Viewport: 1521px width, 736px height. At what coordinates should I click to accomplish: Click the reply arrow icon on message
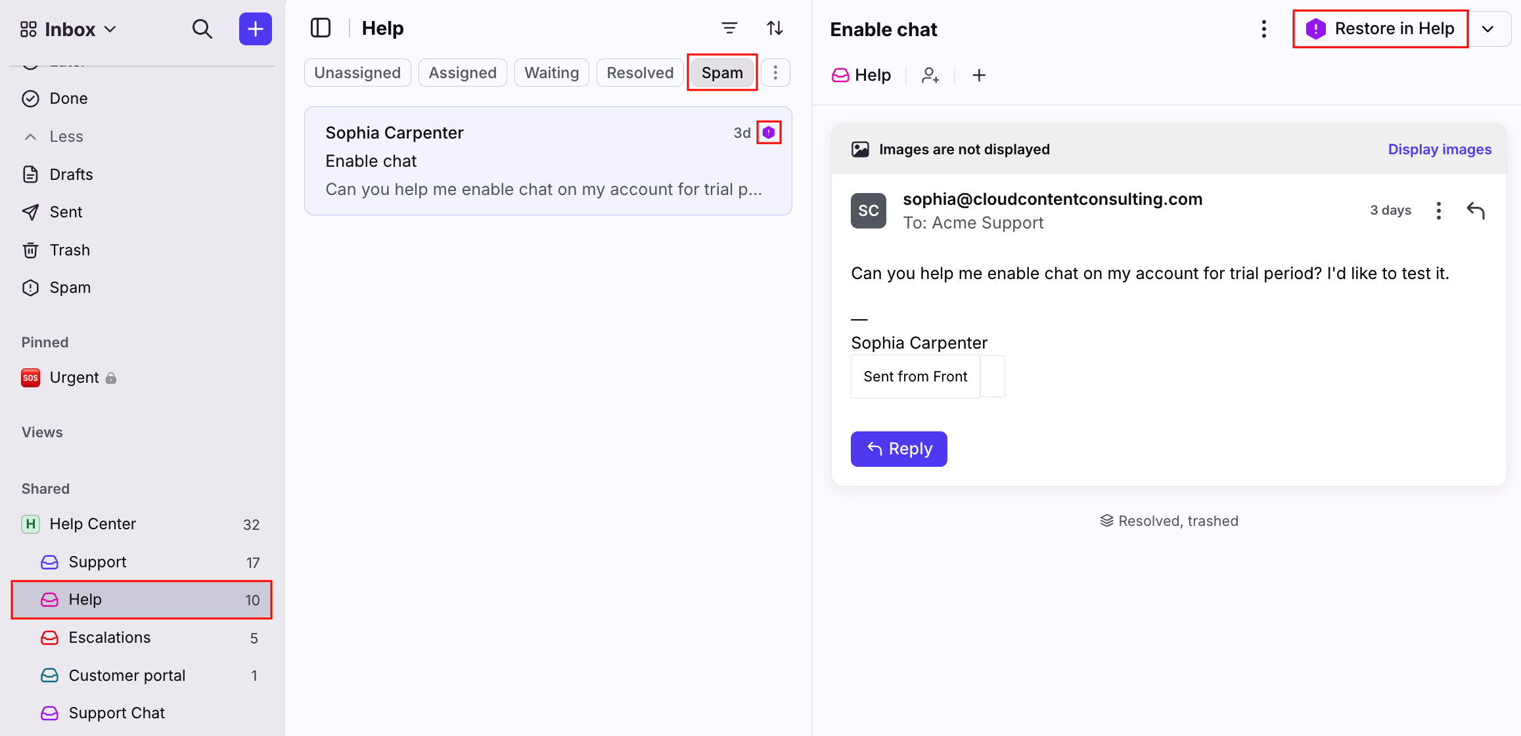(1476, 211)
